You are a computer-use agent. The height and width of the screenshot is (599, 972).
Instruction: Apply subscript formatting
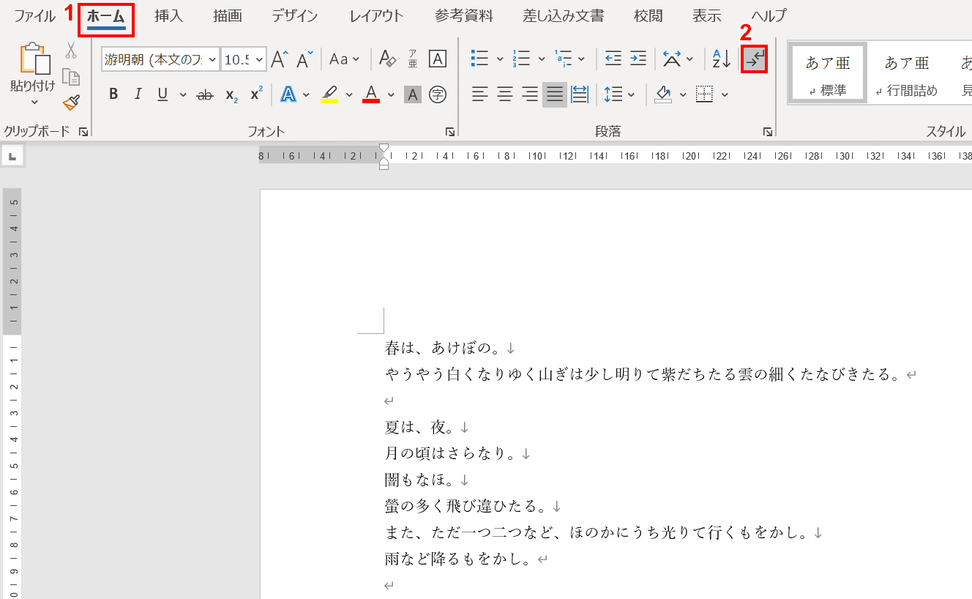tap(231, 94)
